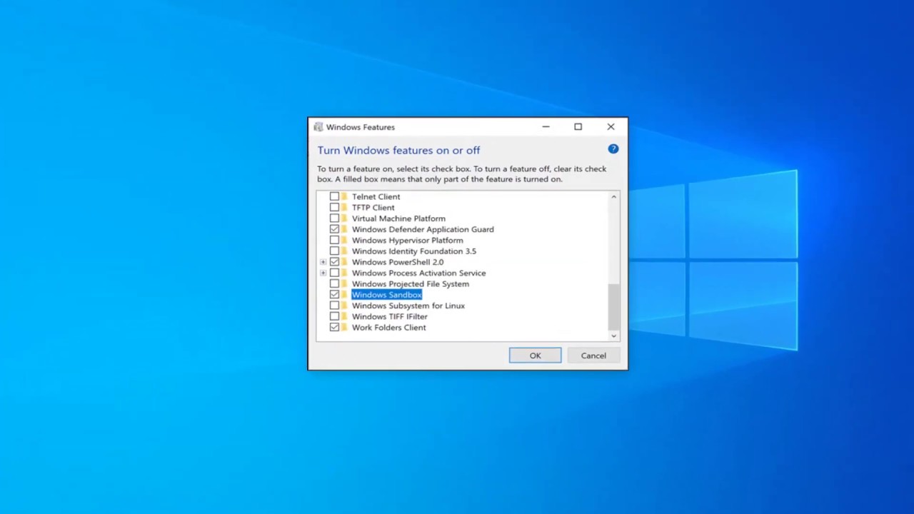Expand the Windows PowerShell 2.0 tree node
914x514 pixels.
323,262
